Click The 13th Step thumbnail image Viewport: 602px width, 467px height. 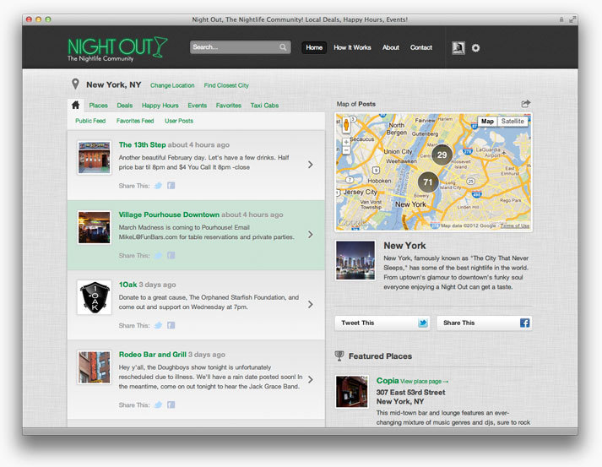94,157
